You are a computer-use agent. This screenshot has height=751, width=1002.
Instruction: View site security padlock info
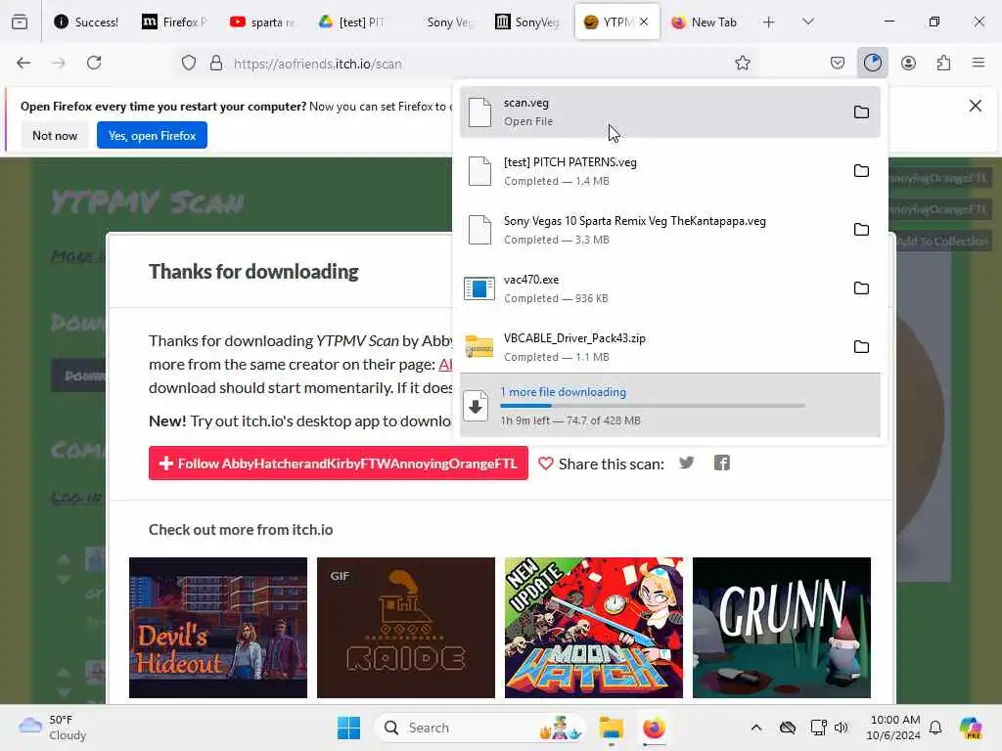point(216,64)
